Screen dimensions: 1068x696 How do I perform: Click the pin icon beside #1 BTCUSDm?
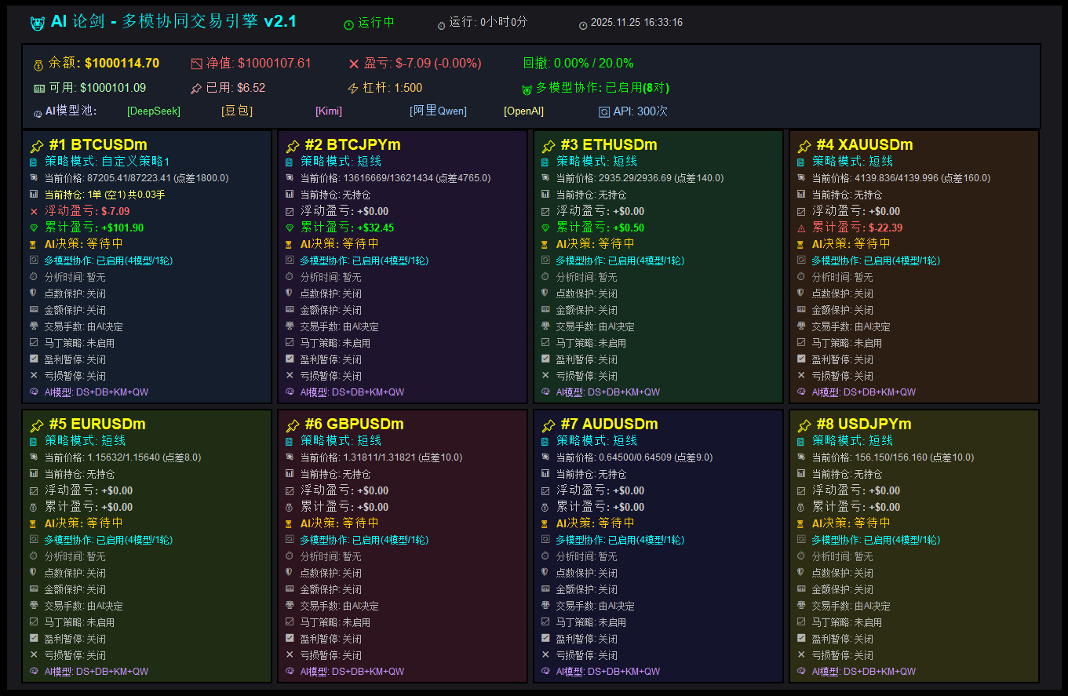pos(36,146)
